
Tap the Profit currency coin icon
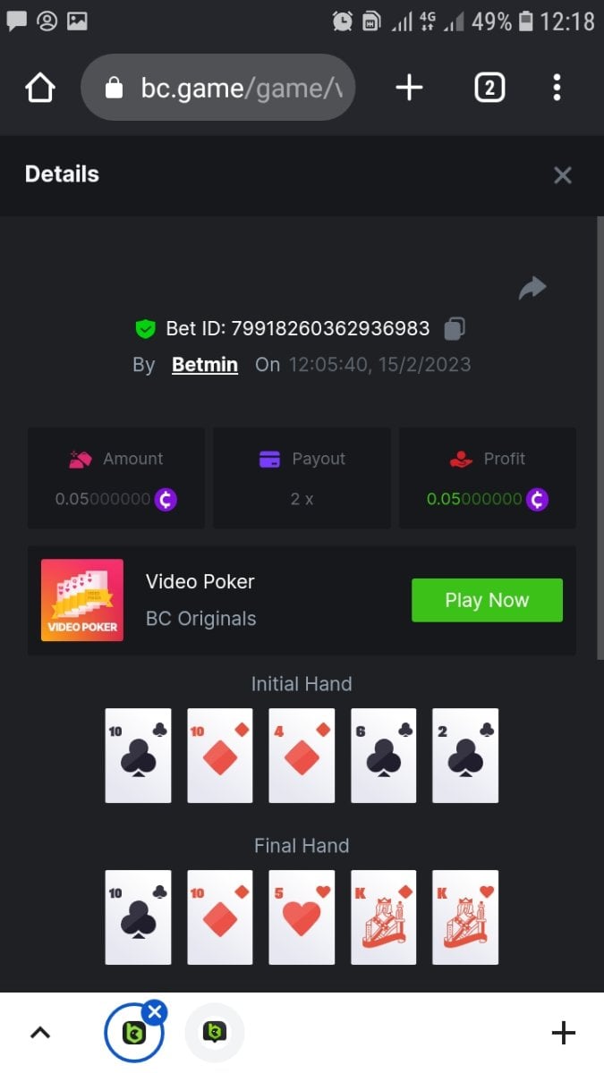(x=537, y=499)
